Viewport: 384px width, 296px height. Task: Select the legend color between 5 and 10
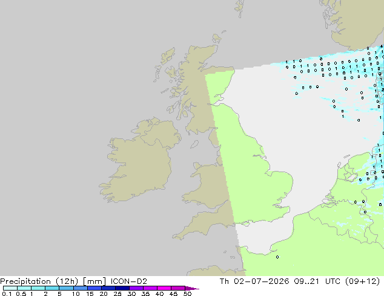coord(66,288)
